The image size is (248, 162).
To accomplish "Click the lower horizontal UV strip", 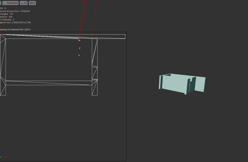I will 49,83.
